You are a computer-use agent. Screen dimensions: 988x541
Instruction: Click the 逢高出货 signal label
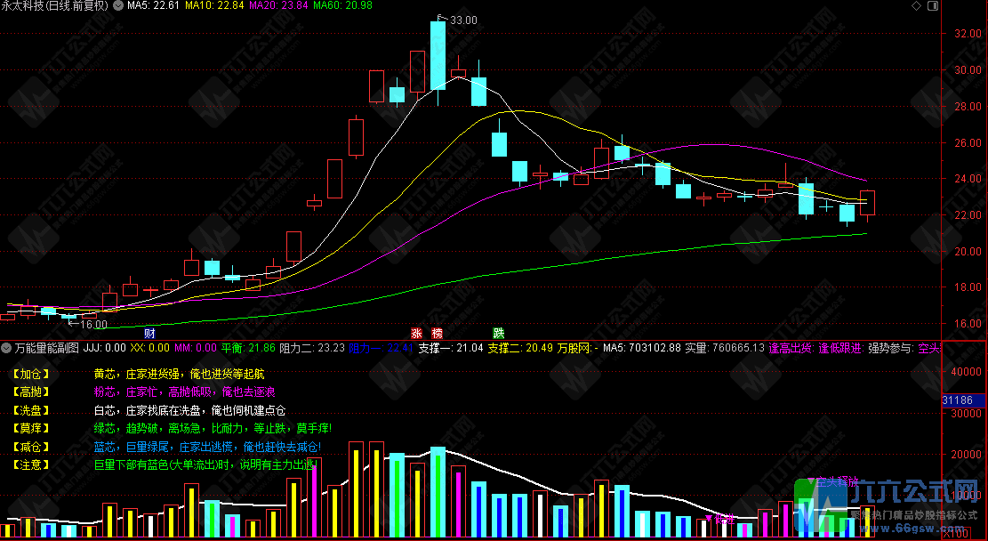pos(792,347)
